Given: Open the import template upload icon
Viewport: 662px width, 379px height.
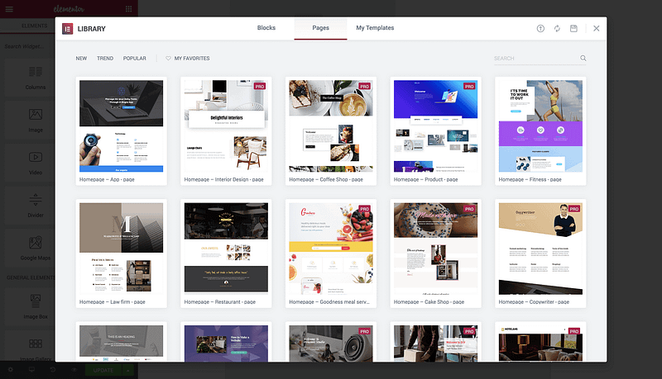Looking at the screenshot, I should (540, 29).
